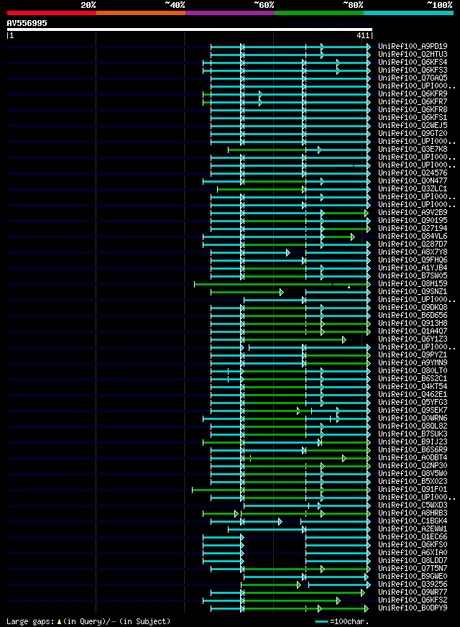Select subject label UniRef100_Q8H159
The width and height of the screenshot is (460, 627).
coord(413,284)
